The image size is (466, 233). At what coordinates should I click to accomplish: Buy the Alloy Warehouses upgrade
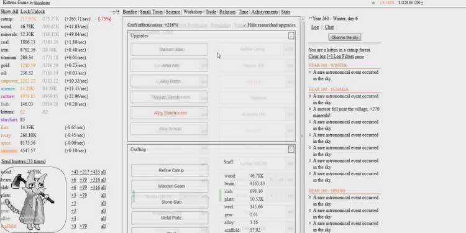[x=169, y=113]
